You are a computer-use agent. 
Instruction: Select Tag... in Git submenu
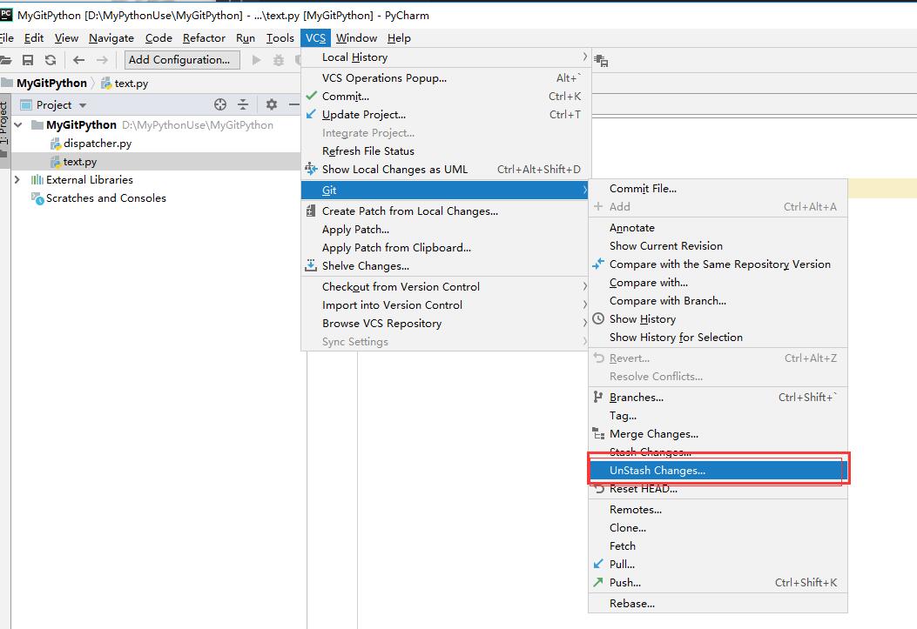pyautogui.click(x=718, y=416)
